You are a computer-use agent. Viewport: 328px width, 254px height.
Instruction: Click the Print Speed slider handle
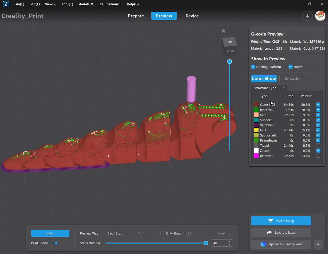[56, 243]
